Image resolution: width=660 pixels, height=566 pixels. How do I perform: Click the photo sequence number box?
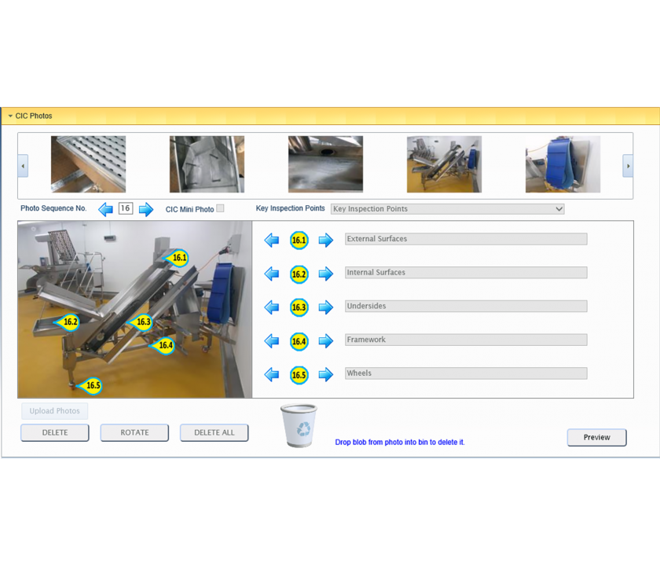point(126,208)
